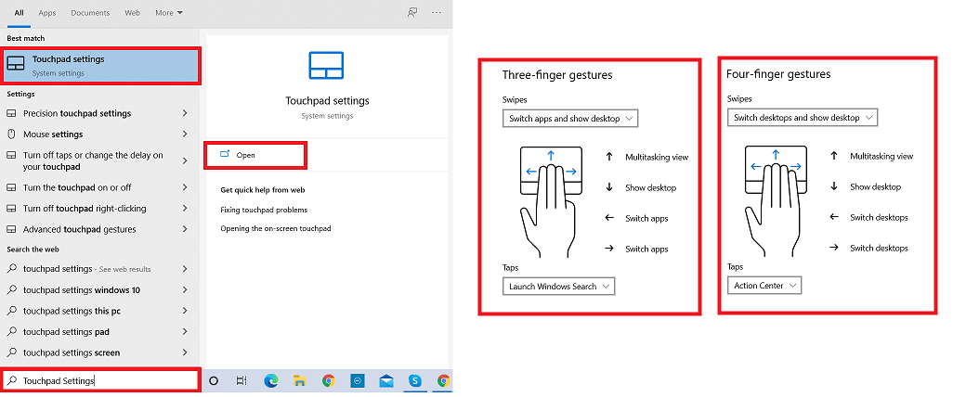Viewport: 953px width, 397px height.
Task: Click the large Touchpad settings preview icon
Action: tap(327, 67)
